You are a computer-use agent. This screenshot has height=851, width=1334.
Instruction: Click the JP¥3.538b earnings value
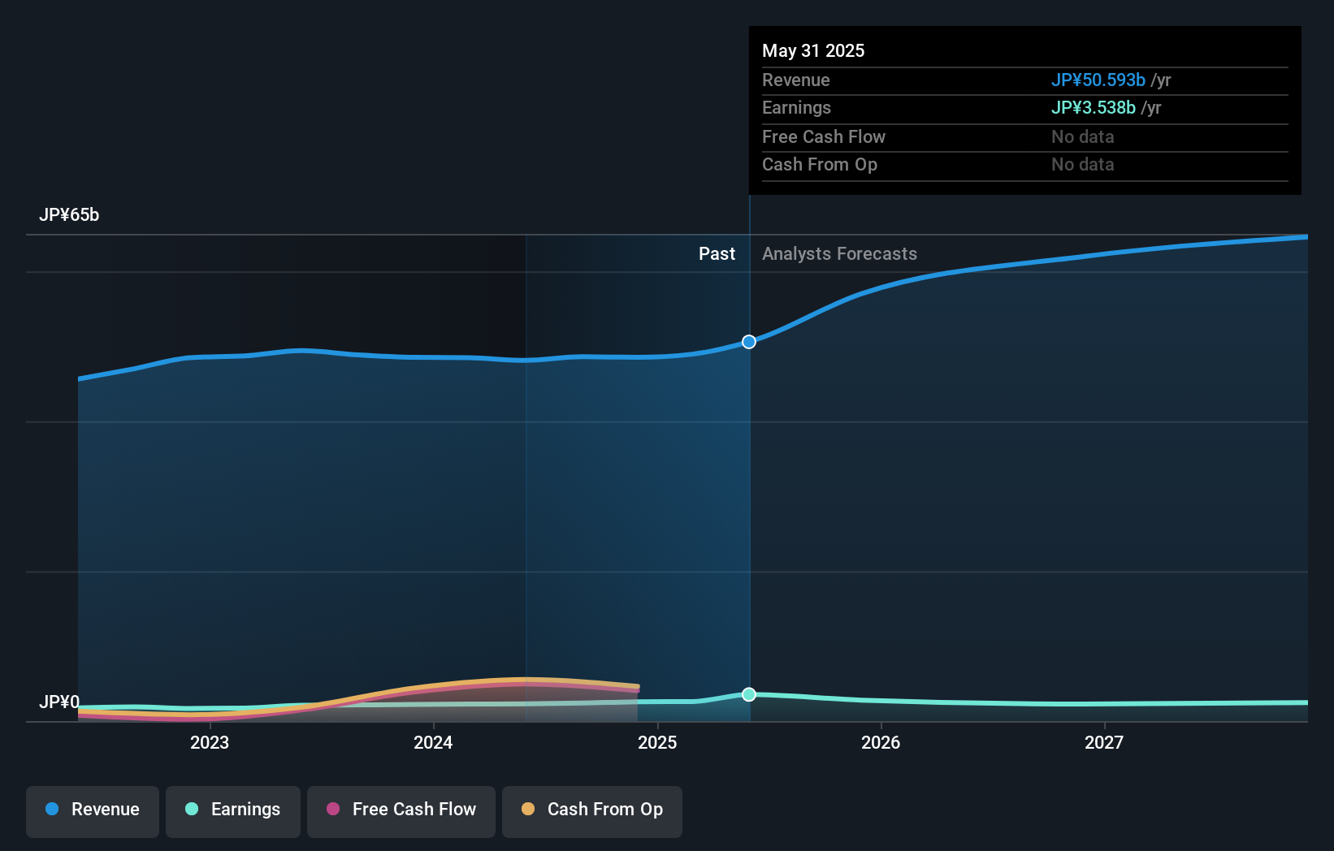1094,108
